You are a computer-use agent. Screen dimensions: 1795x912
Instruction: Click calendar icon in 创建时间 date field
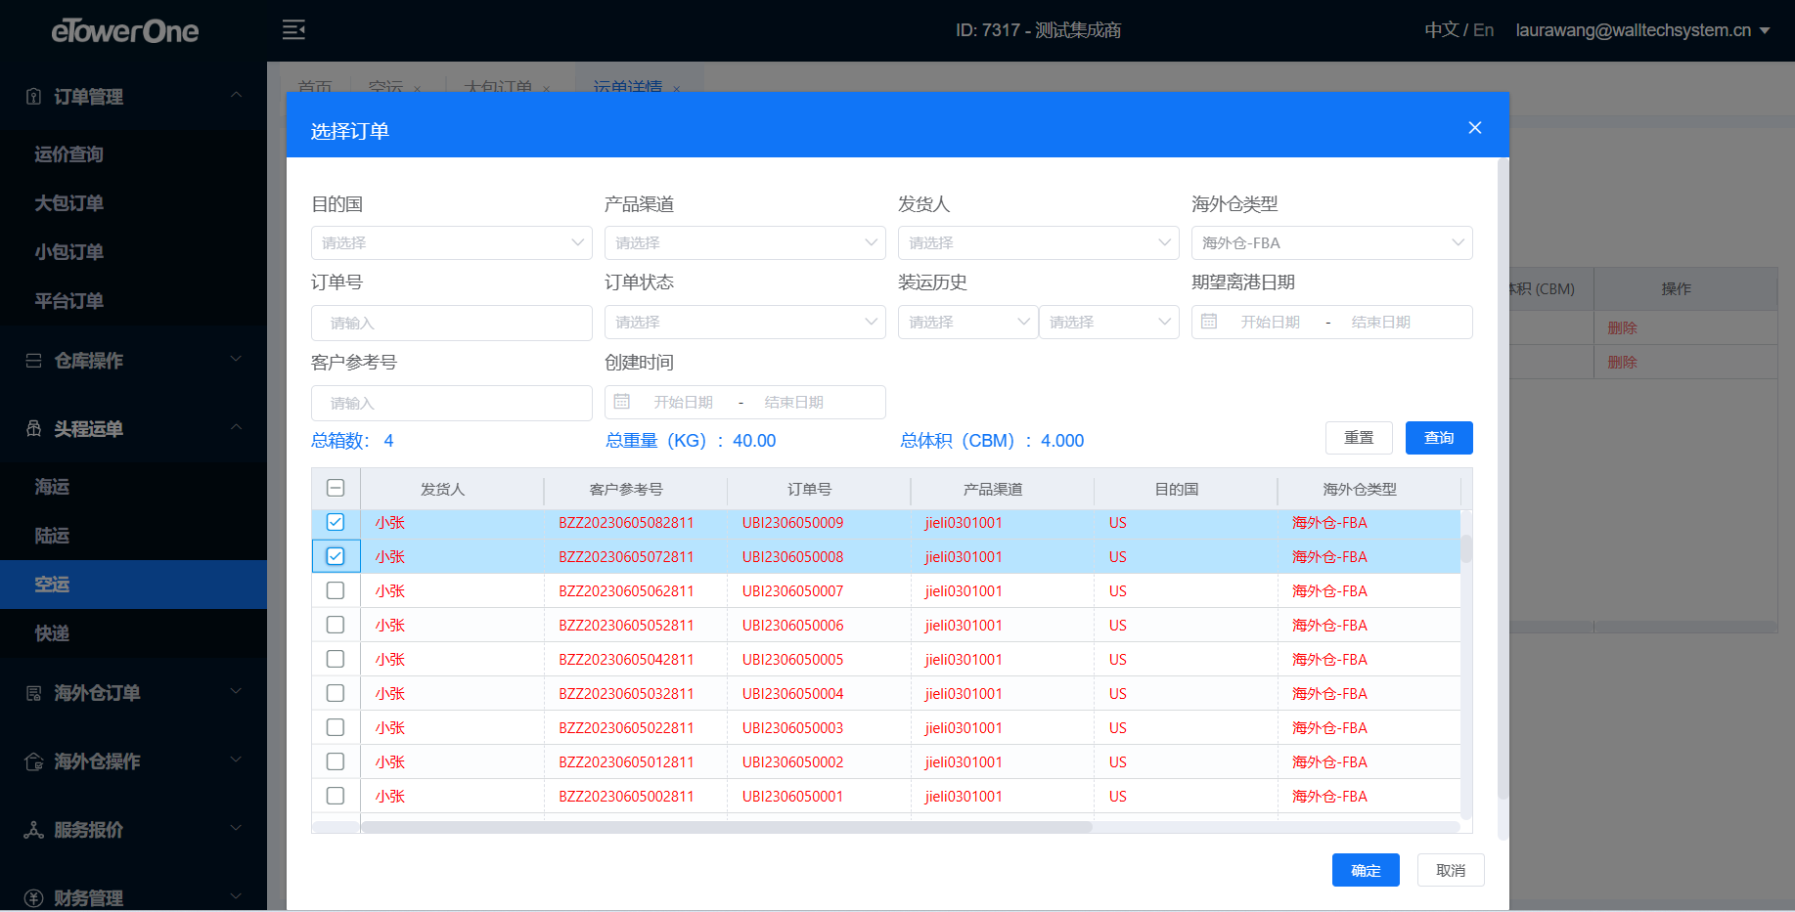click(622, 402)
